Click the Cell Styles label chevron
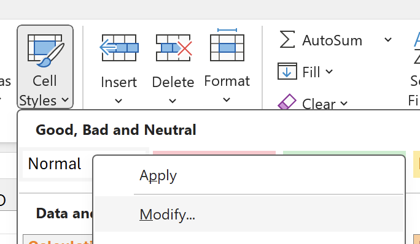The image size is (420, 244). 65,100
